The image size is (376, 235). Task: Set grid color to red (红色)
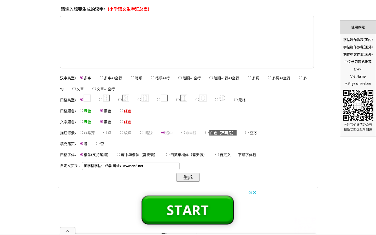(122, 111)
